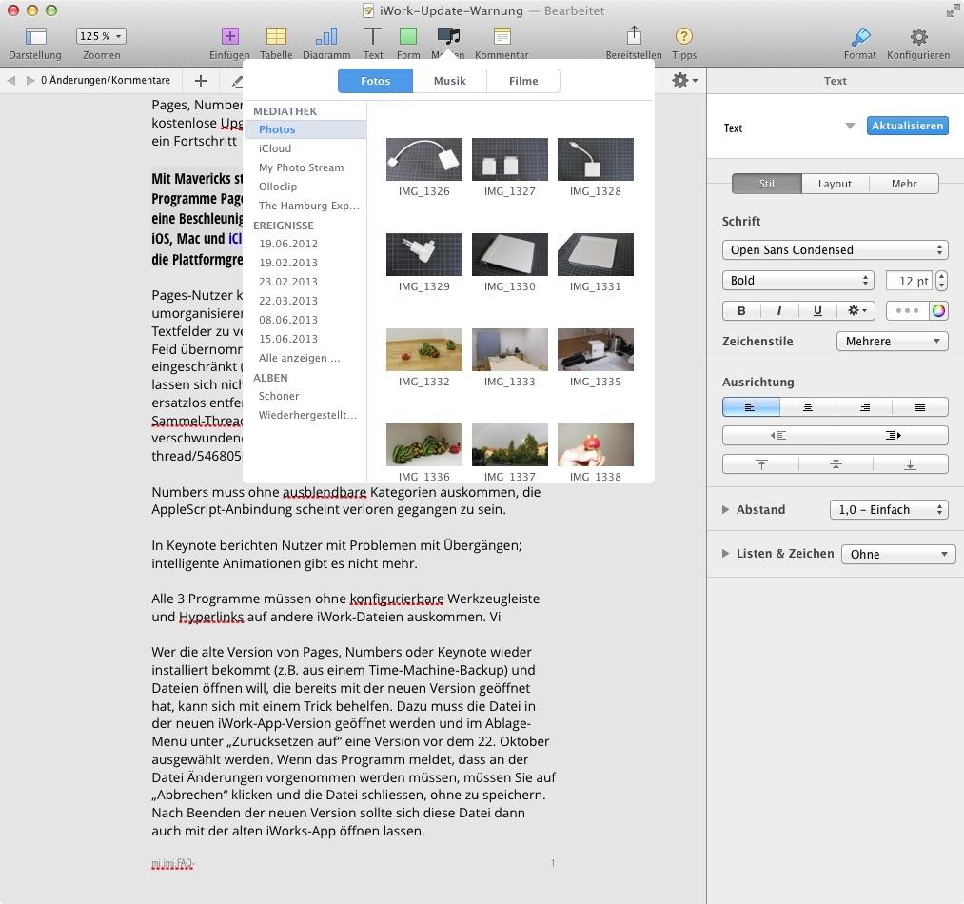Select the Mehr tab
Image resolution: width=964 pixels, height=904 pixels.
[x=904, y=184]
